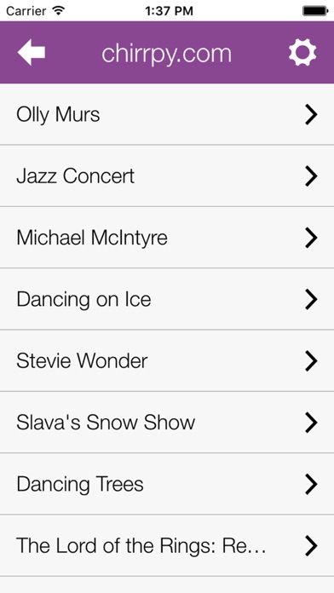The width and height of the screenshot is (334, 593).
Task: Open the Dancing Trees entry
Action: 167,484
